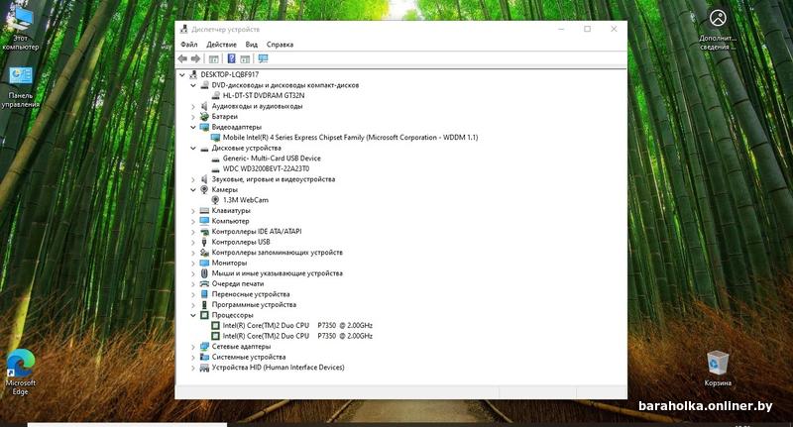Image resolution: width=793 pixels, height=427 pixels.
Task: Select HL-DT-ST DVDRAM GT32N device
Action: [x=264, y=95]
